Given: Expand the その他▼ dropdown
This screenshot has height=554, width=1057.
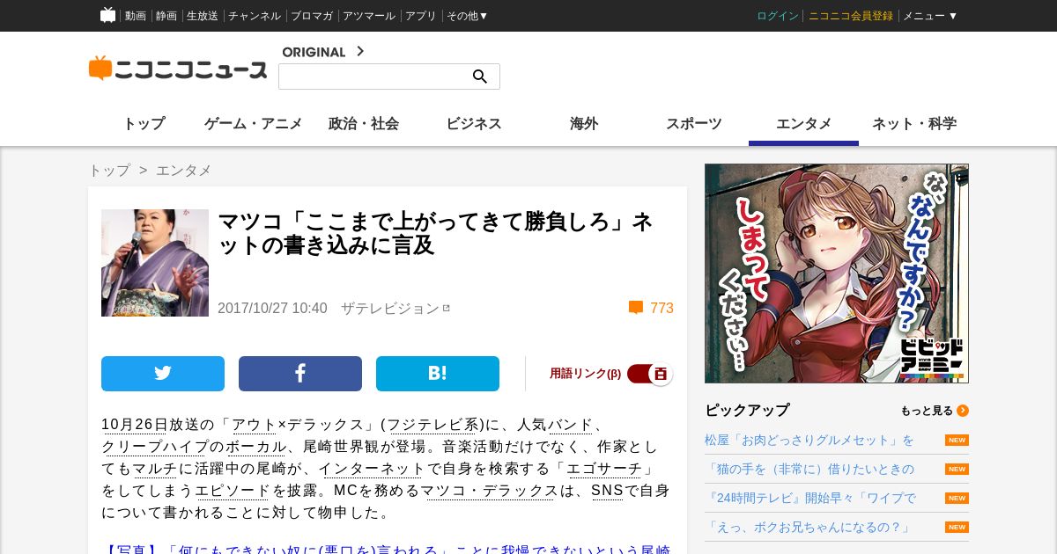Looking at the screenshot, I should click(467, 16).
